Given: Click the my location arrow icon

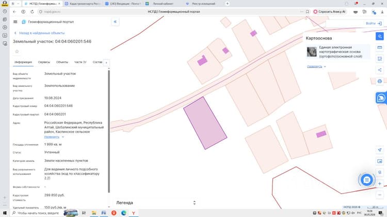Looking at the screenshot, I should 380,150.
